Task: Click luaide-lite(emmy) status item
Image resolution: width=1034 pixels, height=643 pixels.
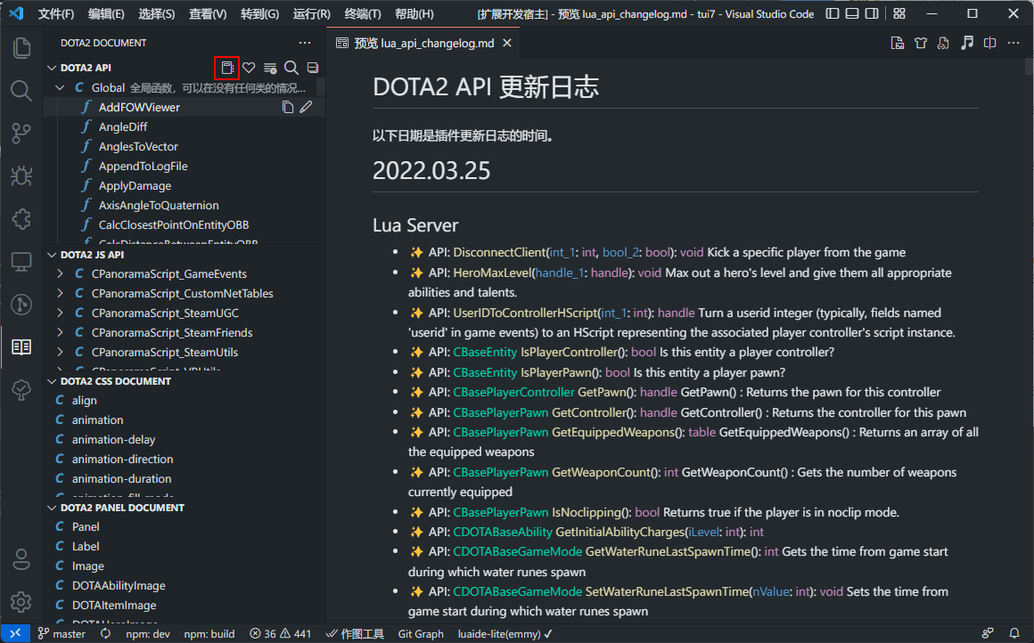Action: tap(505, 634)
